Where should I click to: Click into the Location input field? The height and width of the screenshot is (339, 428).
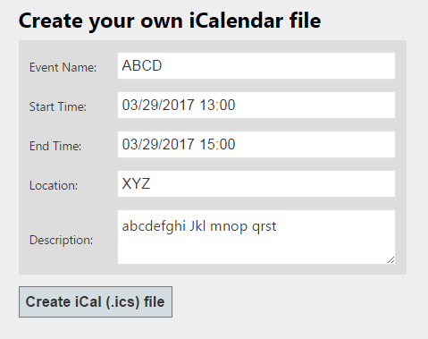click(x=256, y=183)
